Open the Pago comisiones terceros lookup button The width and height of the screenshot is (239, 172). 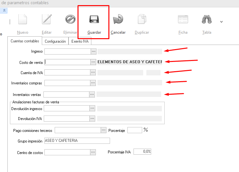click(x=104, y=130)
